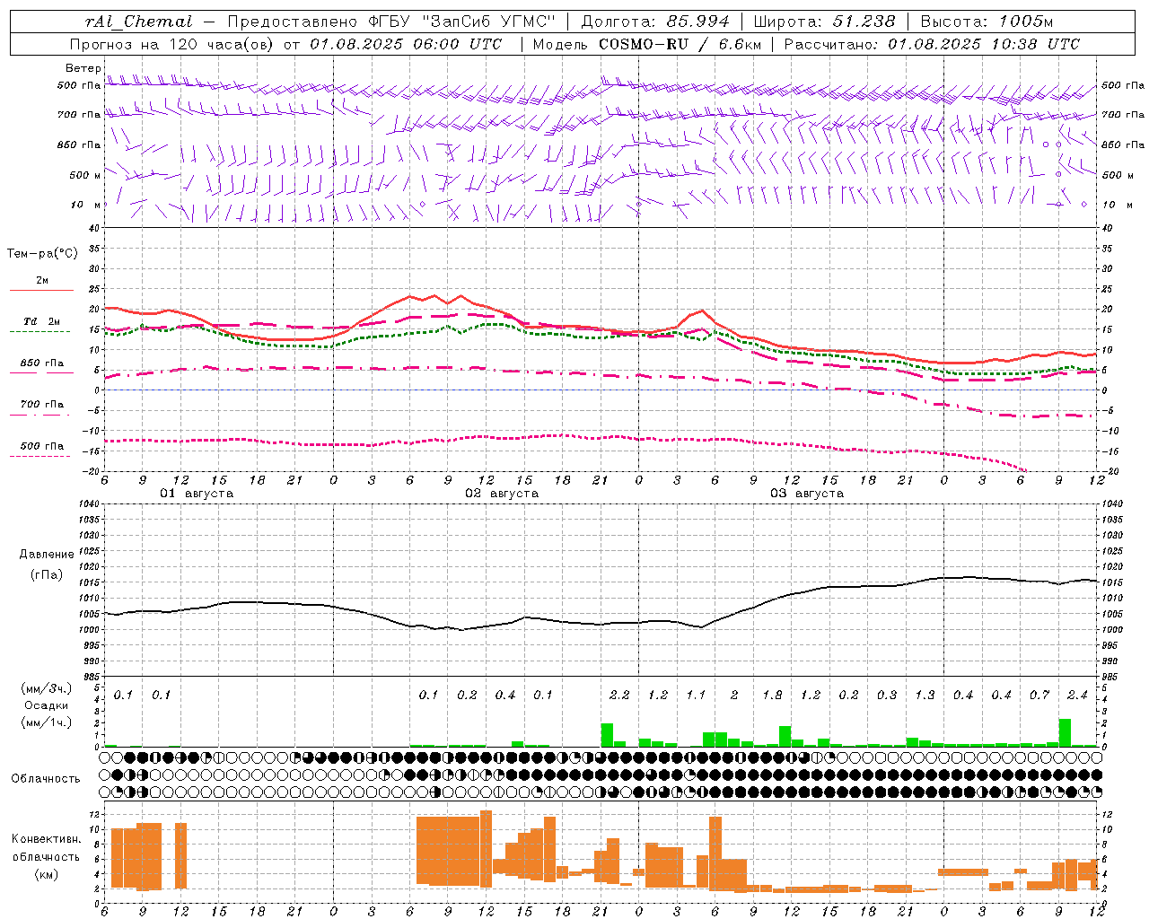Click the Конвективн. convective cloud label
The image size is (1149, 919).
(x=46, y=839)
